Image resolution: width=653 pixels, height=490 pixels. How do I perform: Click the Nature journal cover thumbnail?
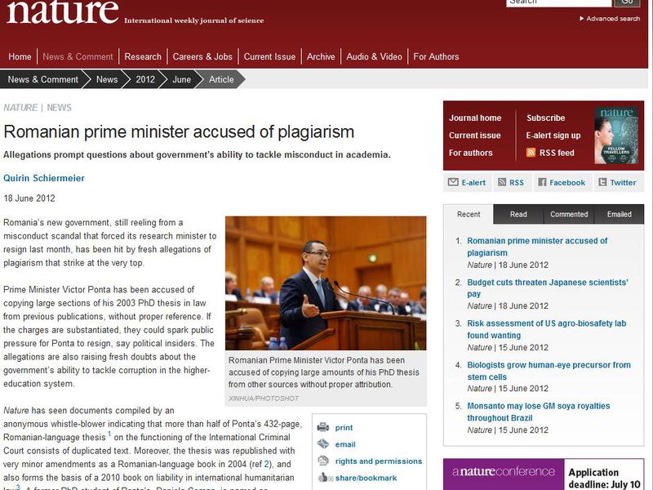[616, 135]
